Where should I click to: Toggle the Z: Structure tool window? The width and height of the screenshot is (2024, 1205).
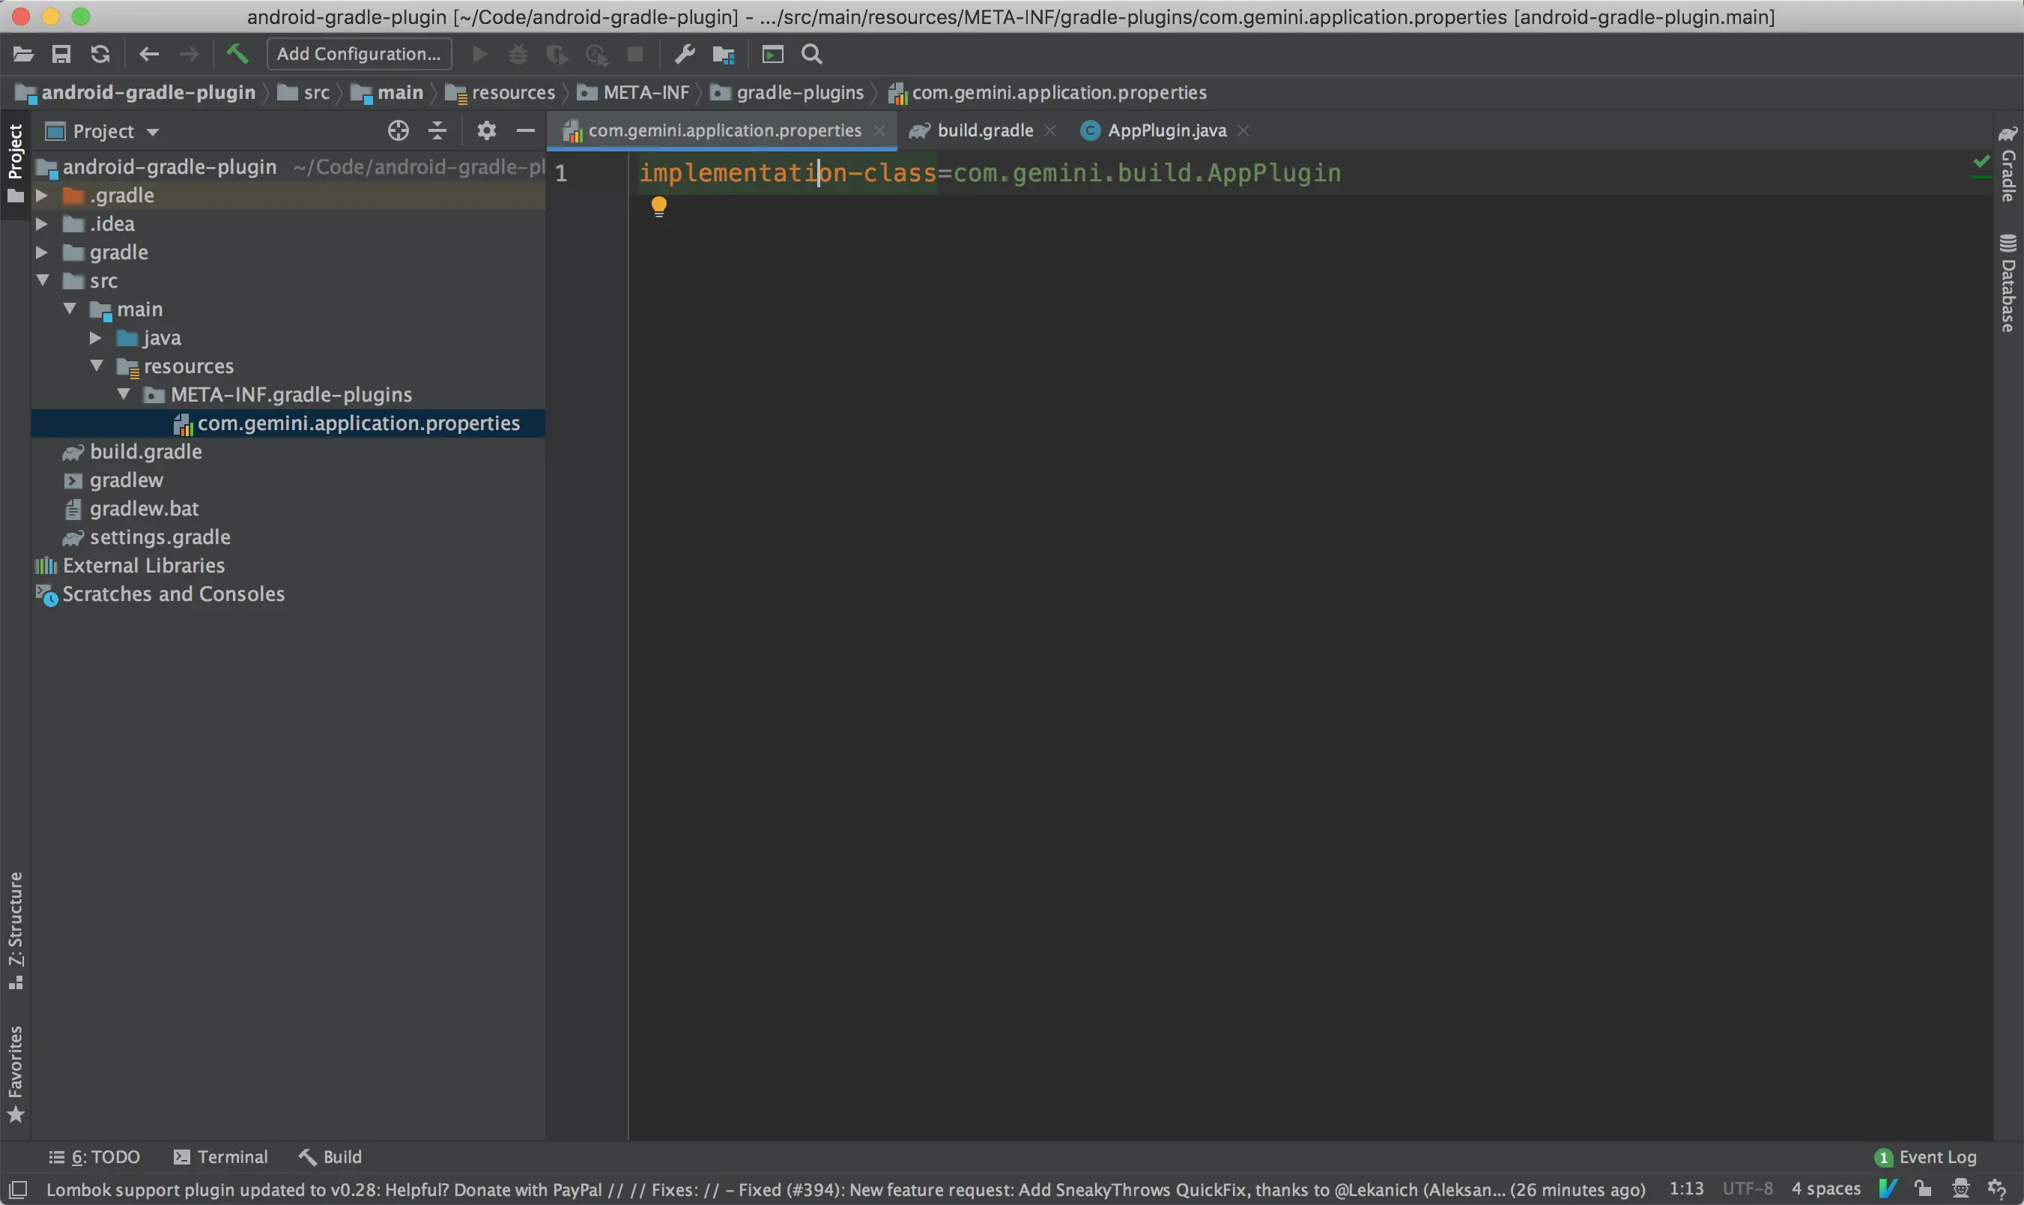(16, 930)
